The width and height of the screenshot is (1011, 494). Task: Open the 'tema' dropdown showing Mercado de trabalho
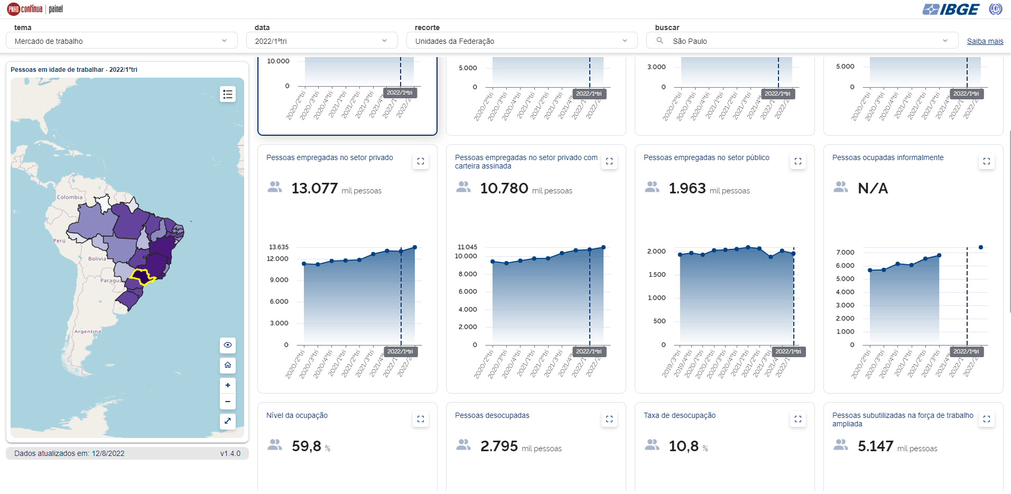(122, 41)
